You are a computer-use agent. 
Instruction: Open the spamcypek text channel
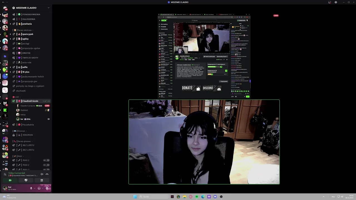pos(31,34)
